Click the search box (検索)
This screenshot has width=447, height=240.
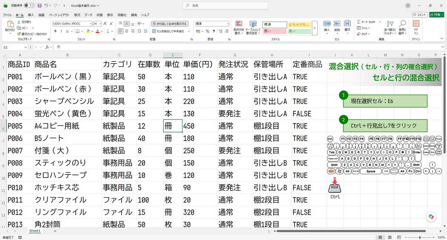click(225, 6)
